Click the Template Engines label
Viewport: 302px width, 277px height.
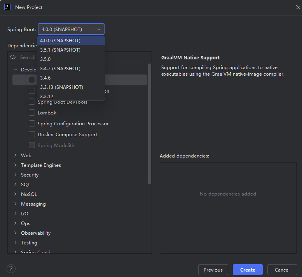click(41, 165)
